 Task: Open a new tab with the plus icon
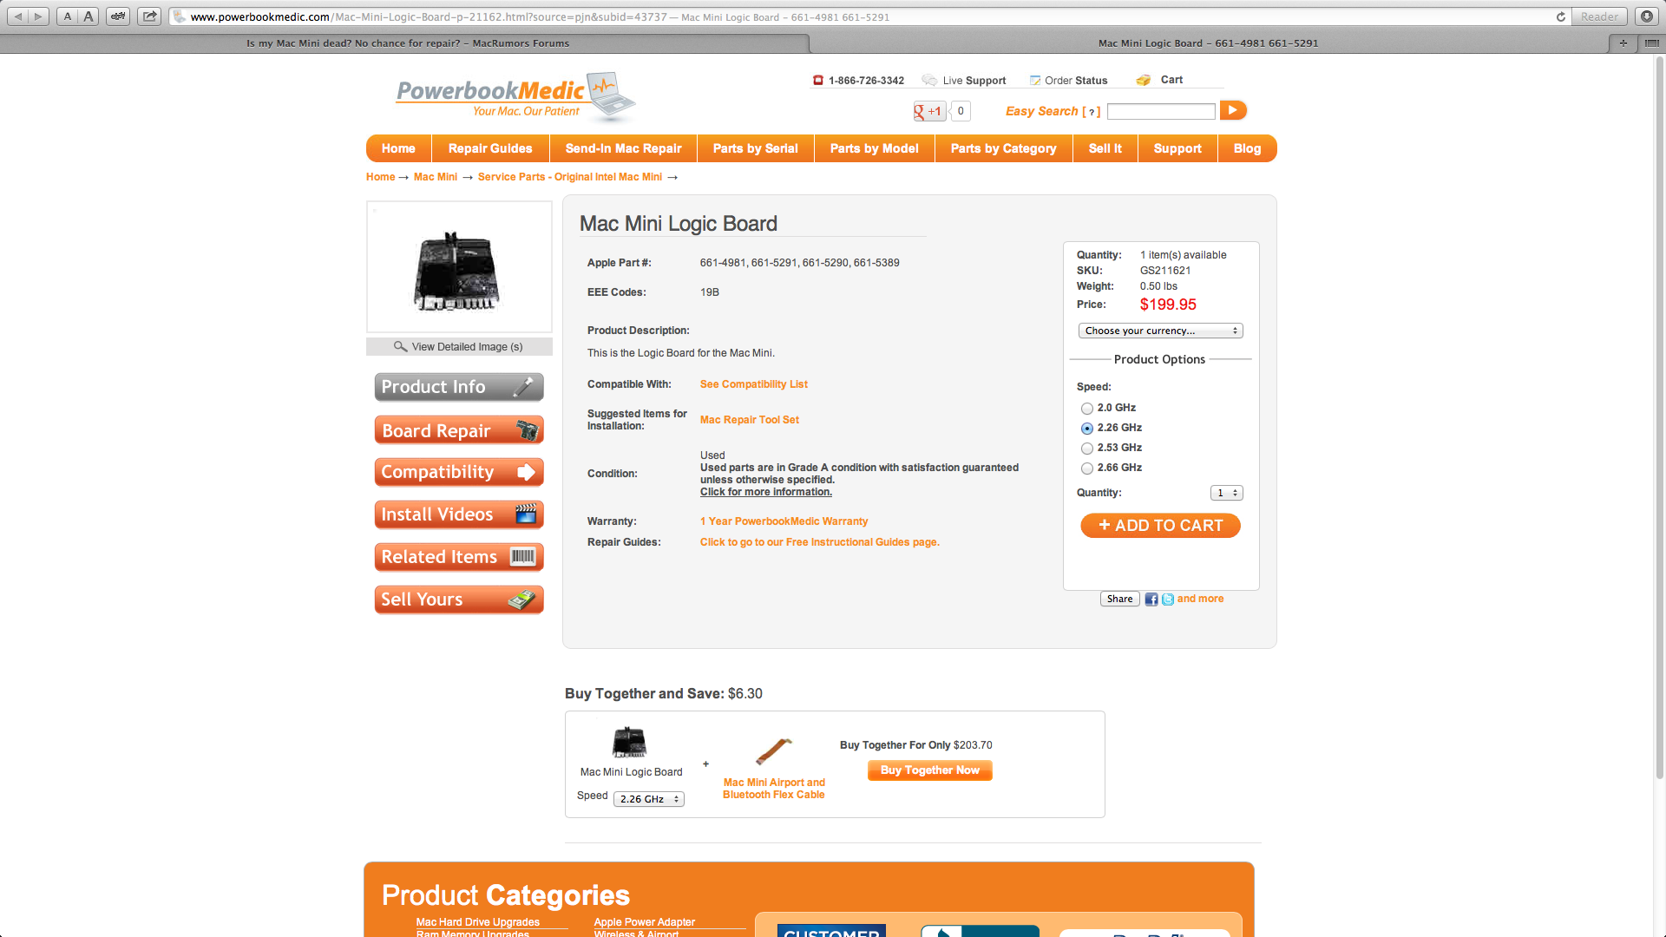click(x=1623, y=43)
